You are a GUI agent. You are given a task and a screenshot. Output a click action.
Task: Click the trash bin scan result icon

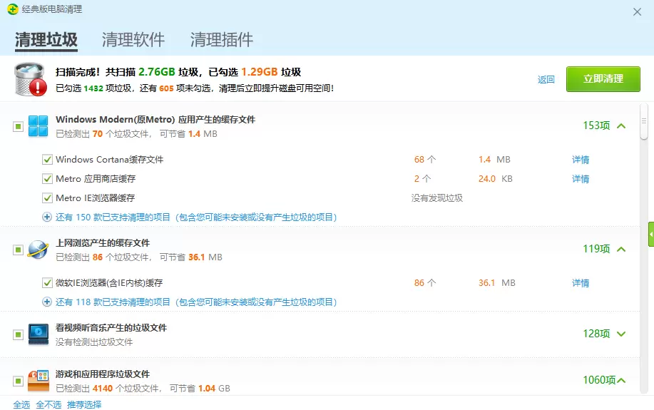pyautogui.click(x=31, y=79)
